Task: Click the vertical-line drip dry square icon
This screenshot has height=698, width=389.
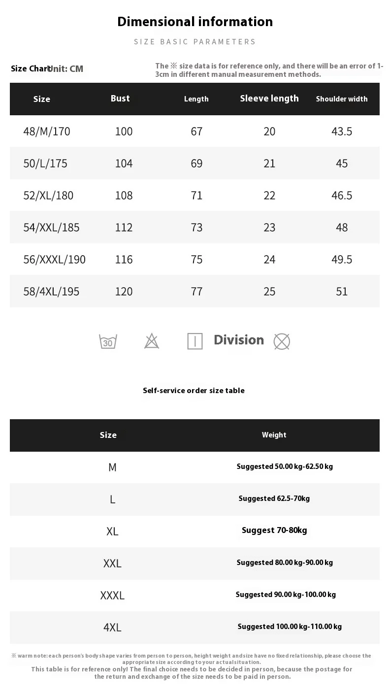Action: point(195,341)
